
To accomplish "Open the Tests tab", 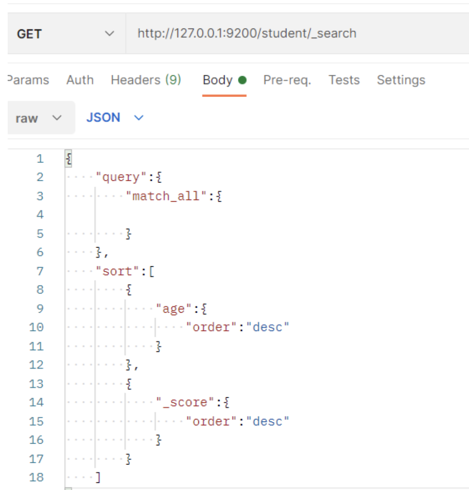I will 344,80.
